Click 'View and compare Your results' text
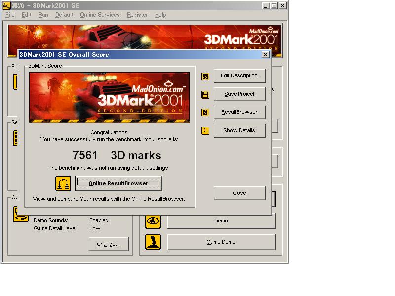Viewport: 395px width, 296px height. tap(109, 199)
